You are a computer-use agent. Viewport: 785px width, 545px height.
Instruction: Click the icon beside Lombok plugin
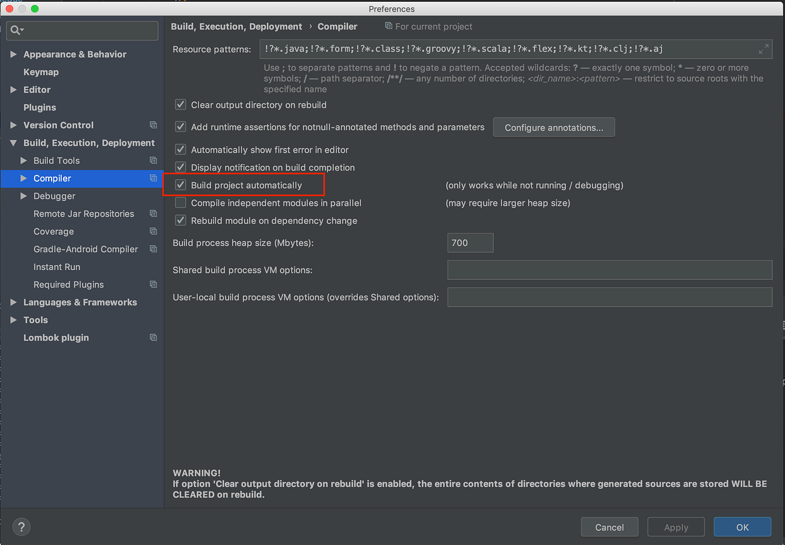[153, 337]
